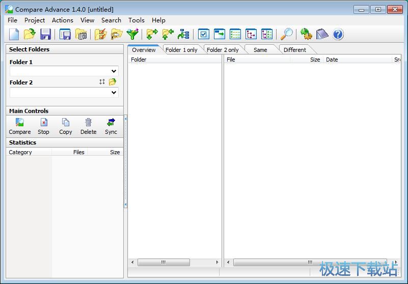Click the folder pane horizontal scrollbar
The height and width of the screenshot is (284, 408).
tap(164, 263)
